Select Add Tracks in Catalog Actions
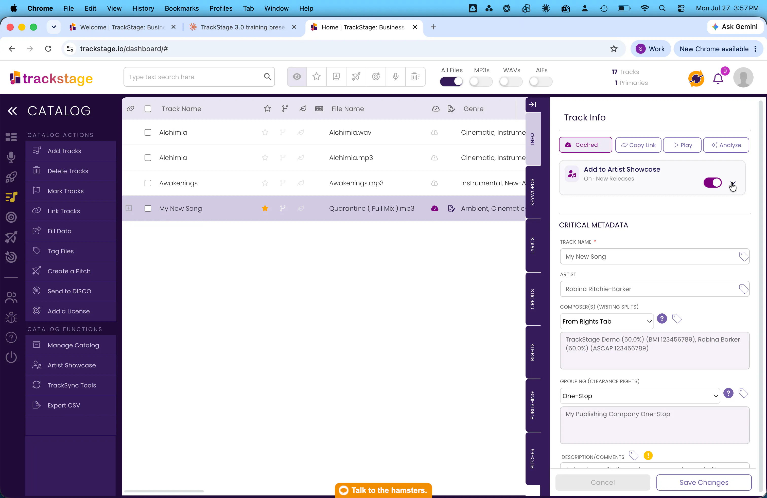Viewport: 767px width, 498px height. point(71,151)
